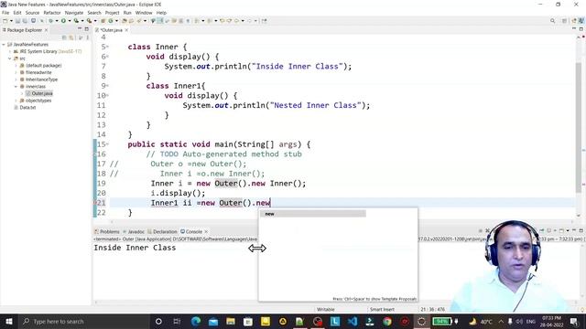Open the File menu
586x329 pixels.
5,13
